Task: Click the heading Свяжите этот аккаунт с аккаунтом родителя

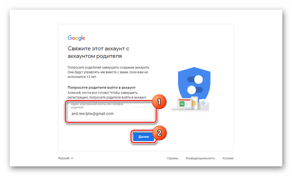Action: point(98,52)
